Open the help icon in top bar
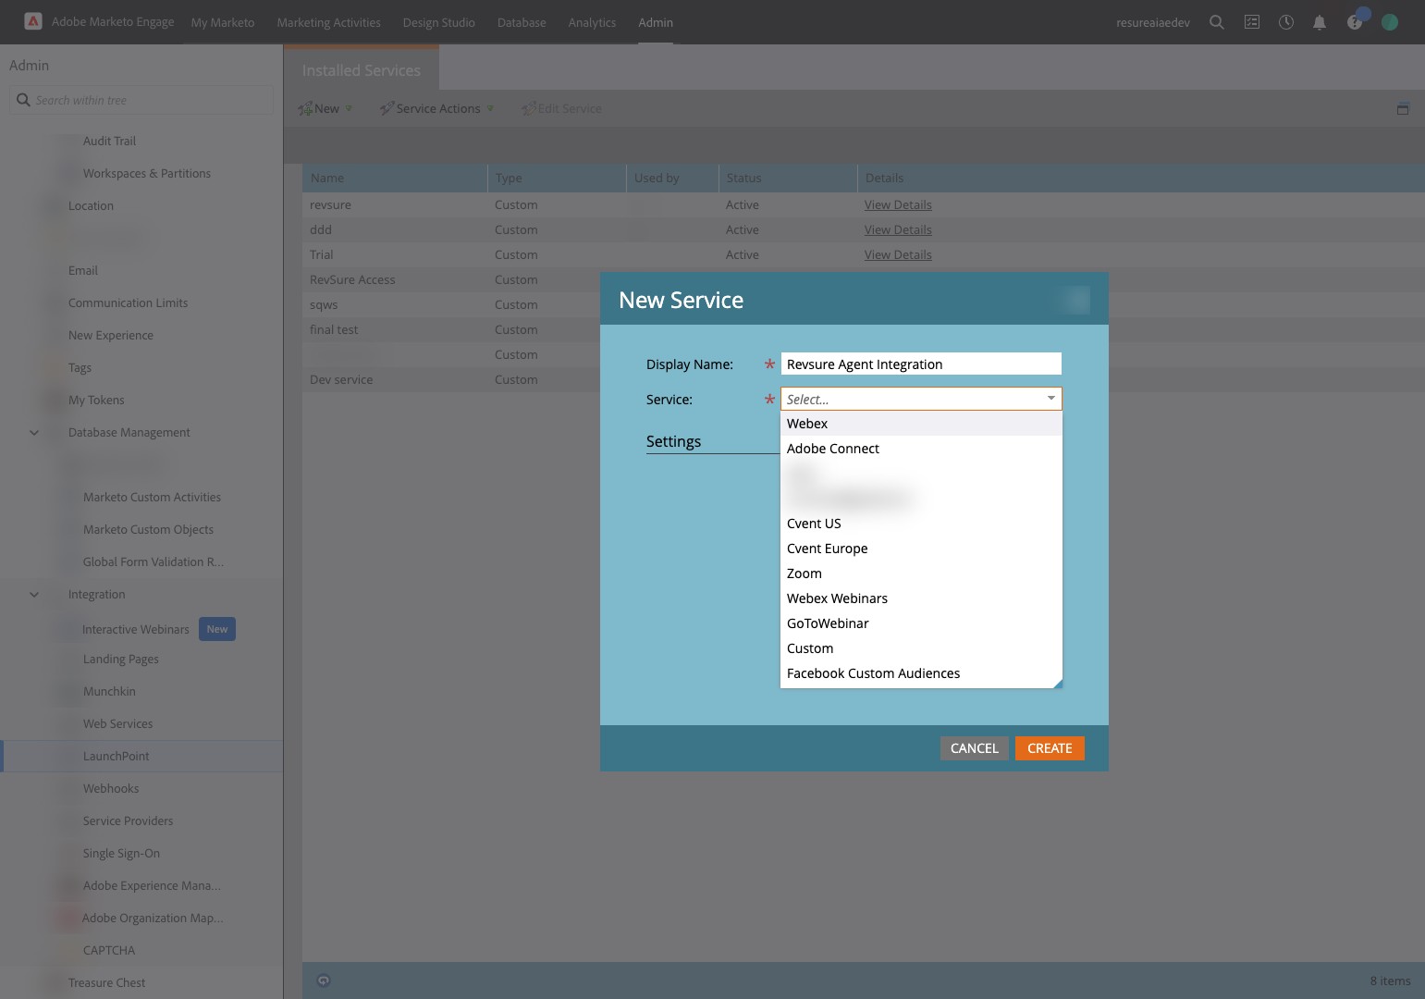The image size is (1425, 999). point(1355,22)
